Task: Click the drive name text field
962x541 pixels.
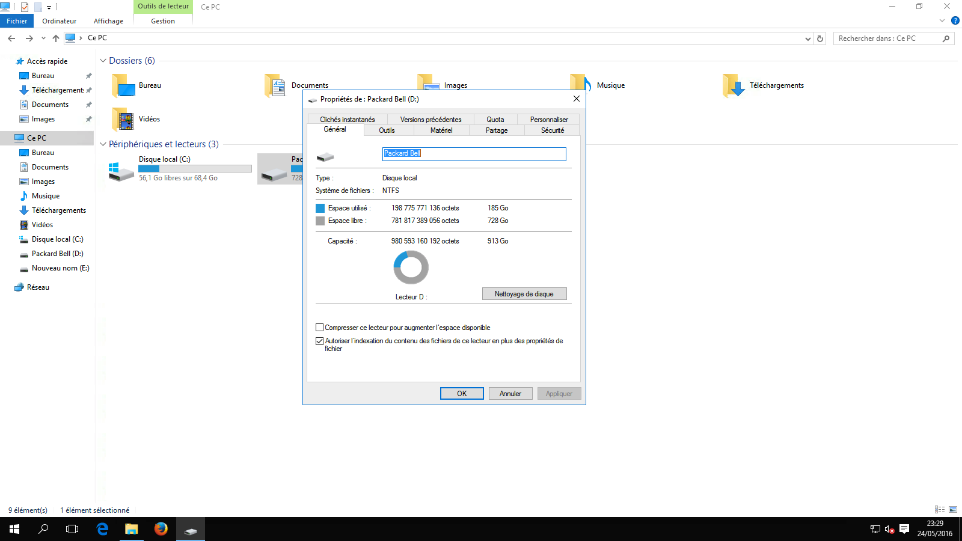Action: [474, 154]
